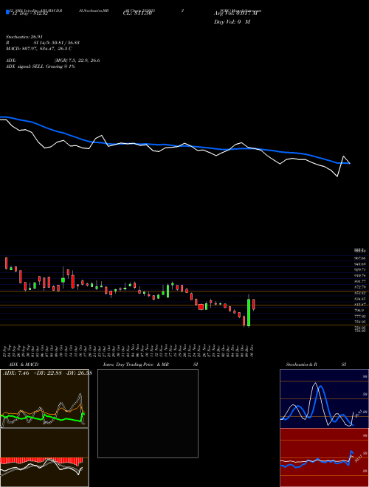This screenshot has width=369, height=487.
Task: Click the 'MACD: 807.97, 834.47, -26.5 C' readout
Action: coord(39,49)
